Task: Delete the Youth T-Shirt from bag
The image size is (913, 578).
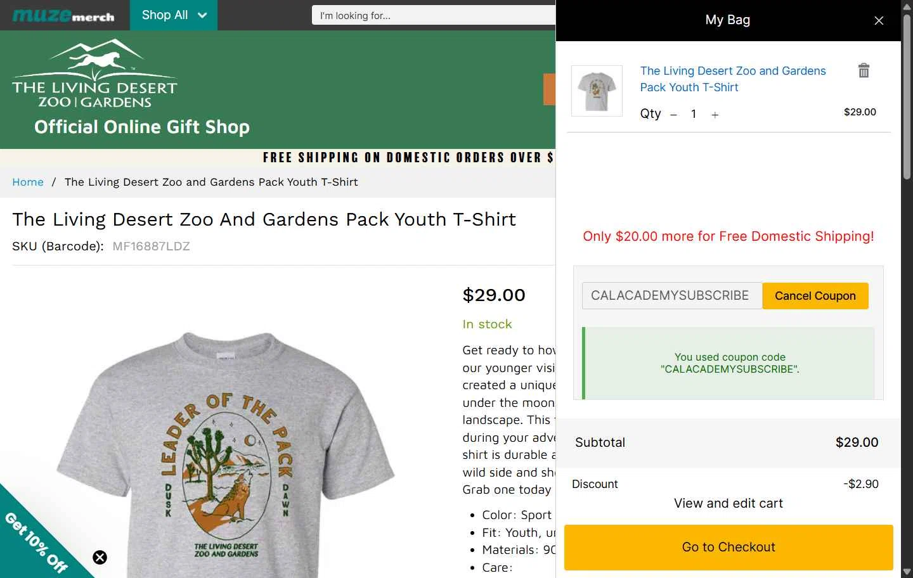Action: [864, 70]
